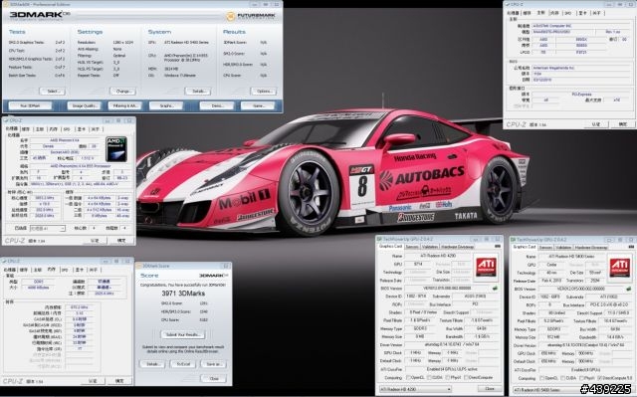Click OK button in CPU-Z processor window
Screen dimensions: 637x397
tap(121, 241)
